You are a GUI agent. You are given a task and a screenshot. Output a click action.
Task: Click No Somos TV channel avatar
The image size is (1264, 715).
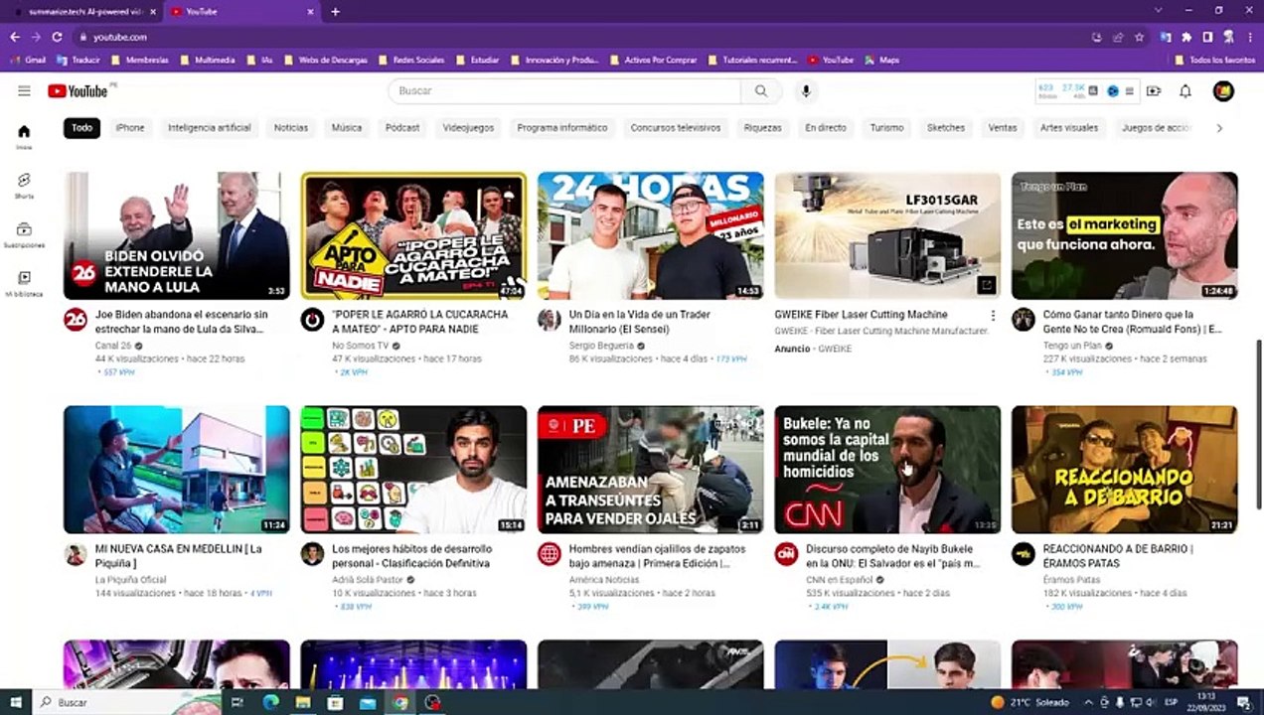[x=312, y=320]
